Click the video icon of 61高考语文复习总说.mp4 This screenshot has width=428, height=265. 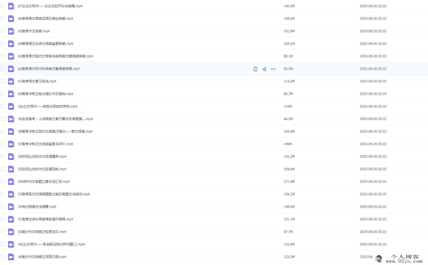[x=11, y=81]
